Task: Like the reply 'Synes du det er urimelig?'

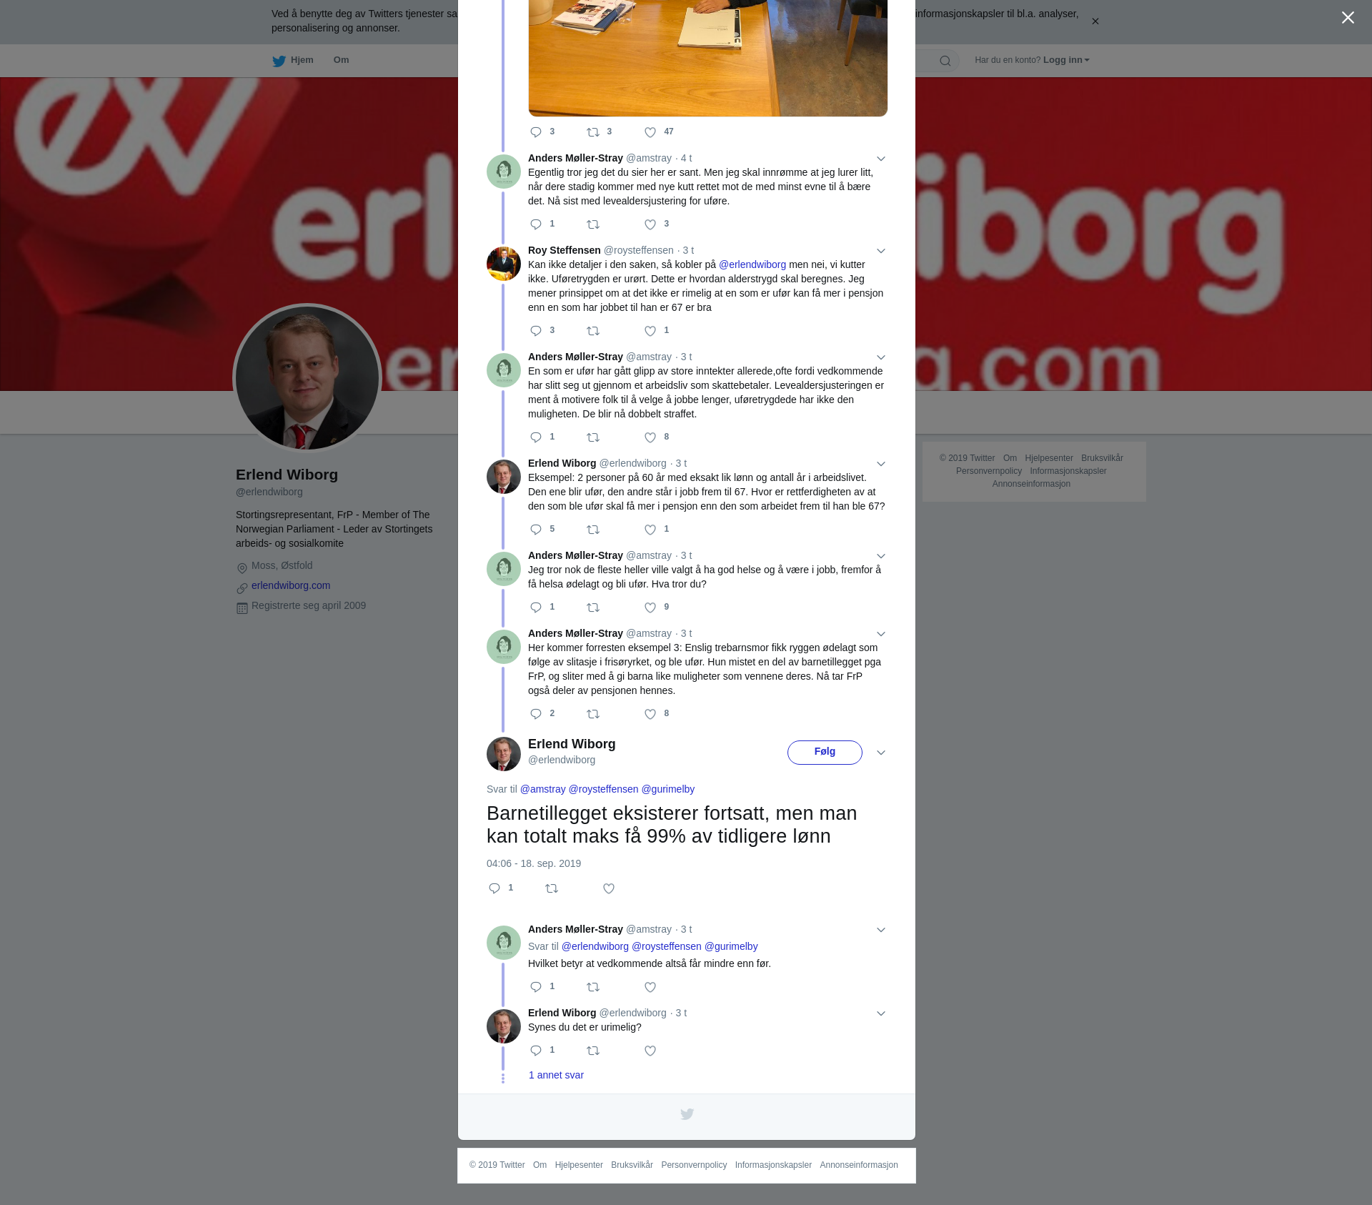Action: point(650,1051)
